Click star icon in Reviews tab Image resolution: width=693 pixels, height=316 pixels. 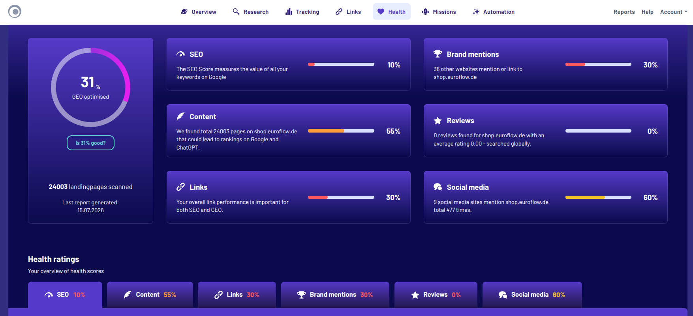click(415, 295)
